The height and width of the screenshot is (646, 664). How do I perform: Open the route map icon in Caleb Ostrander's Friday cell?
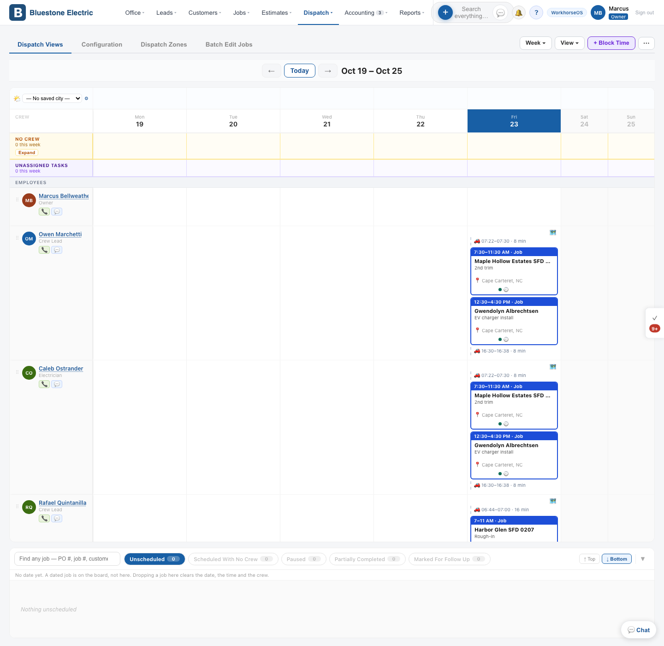click(x=553, y=367)
